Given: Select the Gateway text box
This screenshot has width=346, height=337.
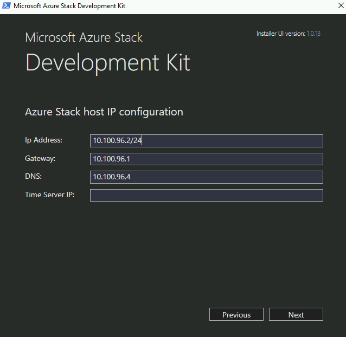Looking at the screenshot, I should pyautogui.click(x=206, y=159).
